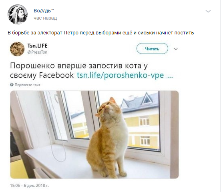Open the tsn.life/poroshenko-vpe link

click(x=120, y=75)
